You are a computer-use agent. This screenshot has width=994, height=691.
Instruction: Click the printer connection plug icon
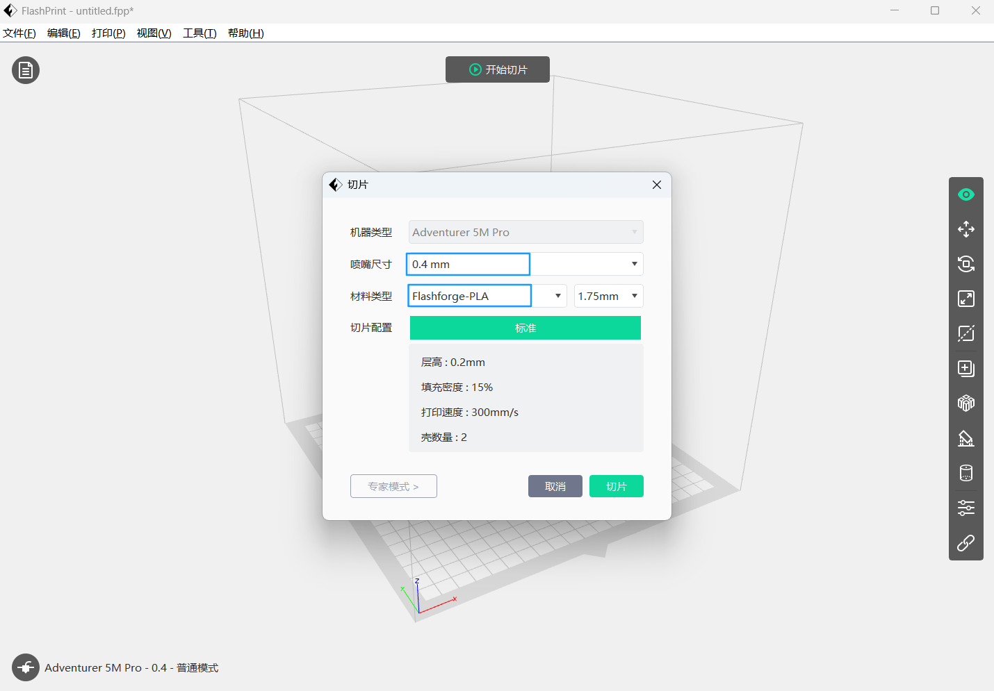26,667
